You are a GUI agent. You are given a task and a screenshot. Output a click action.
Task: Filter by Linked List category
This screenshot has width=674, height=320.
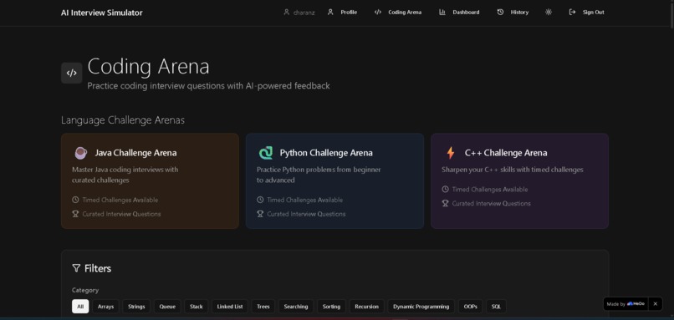230,307
